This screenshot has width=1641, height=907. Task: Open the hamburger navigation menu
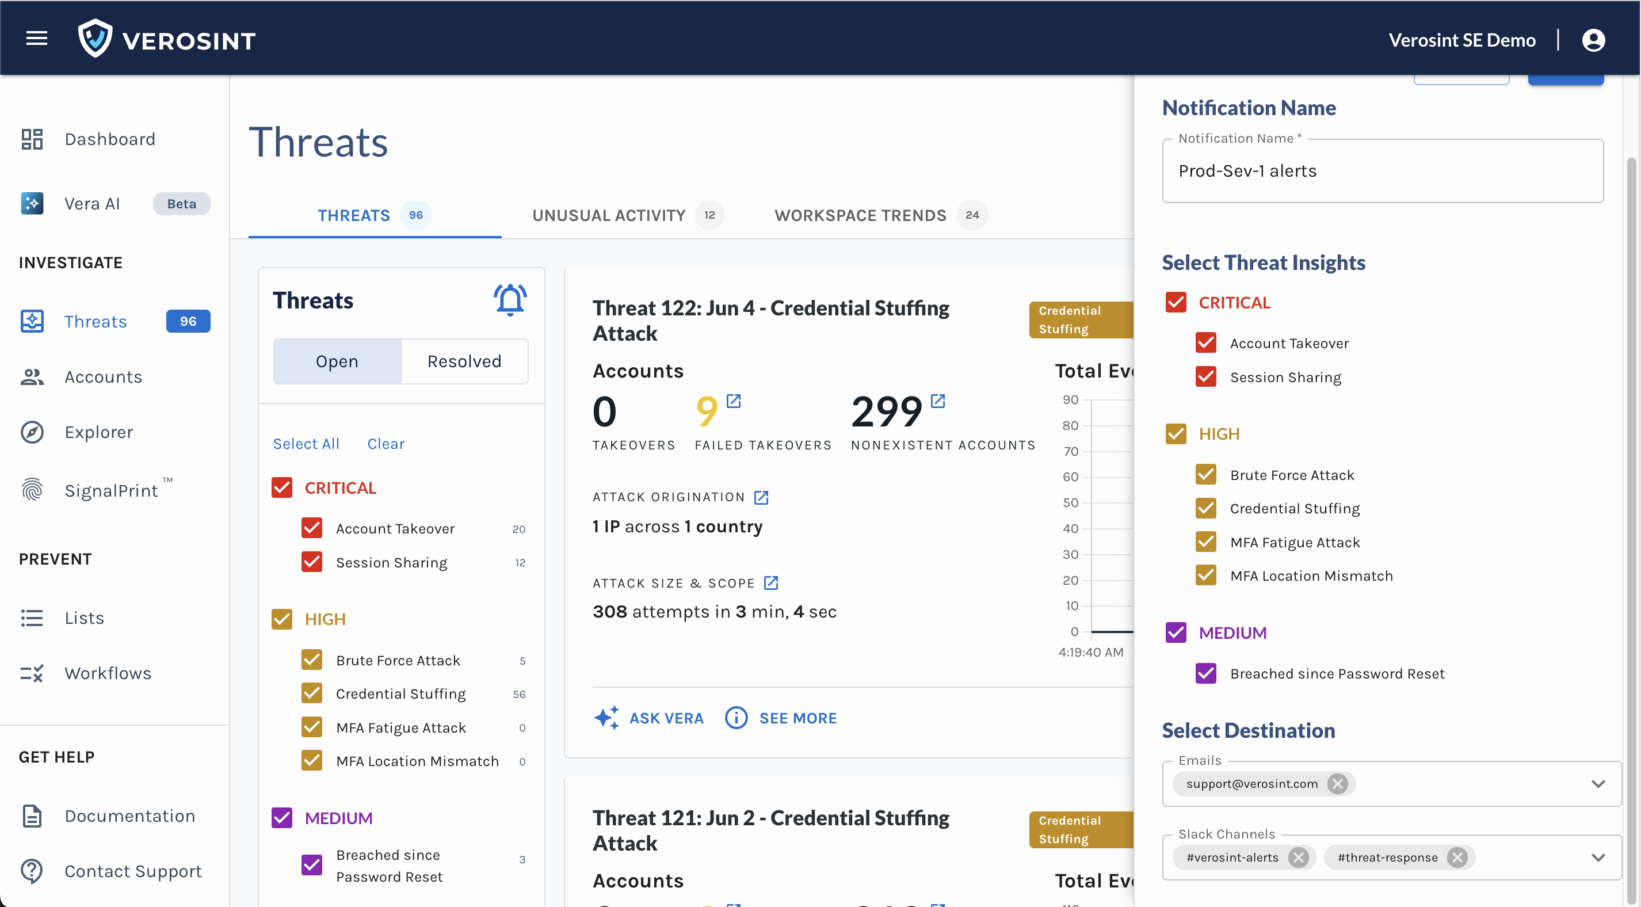[36, 38]
